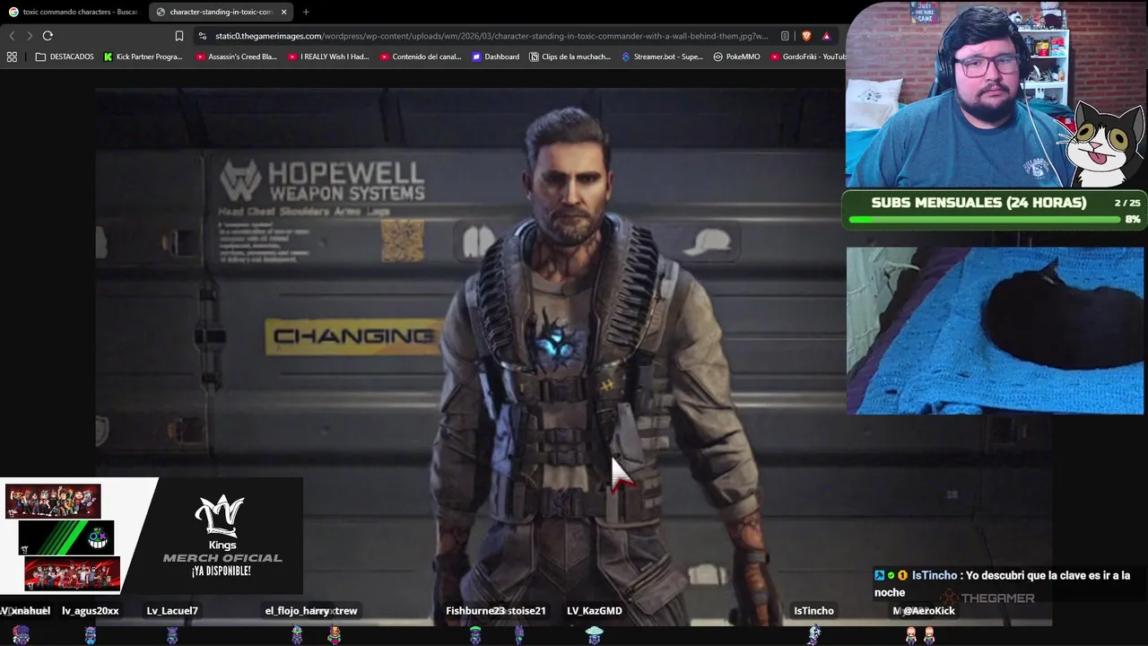Image resolution: width=1148 pixels, height=646 pixels.
Task: Click the Brave Rewards triangle icon
Action: click(x=826, y=36)
